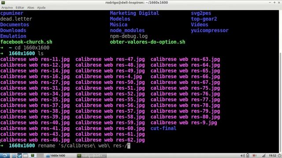The image size is (282, 158).
Task: Click the cut-final directory name
Action: click(x=163, y=128)
